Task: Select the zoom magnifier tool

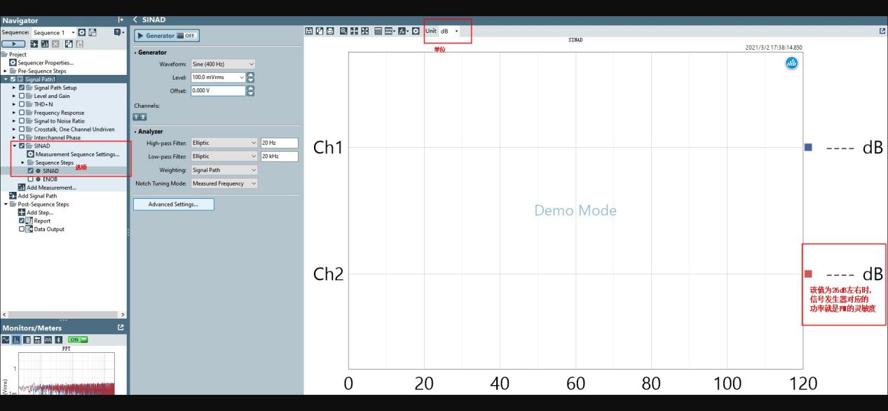Action: coord(343,31)
